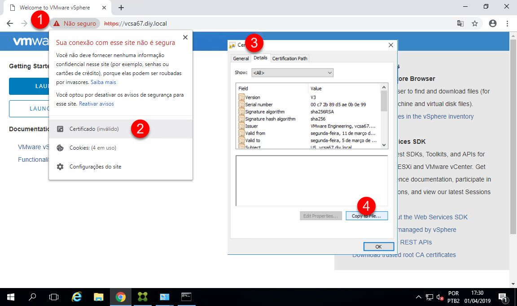This screenshot has width=517, height=306.
Task: Click the Copy to File button
Action: click(x=366, y=216)
